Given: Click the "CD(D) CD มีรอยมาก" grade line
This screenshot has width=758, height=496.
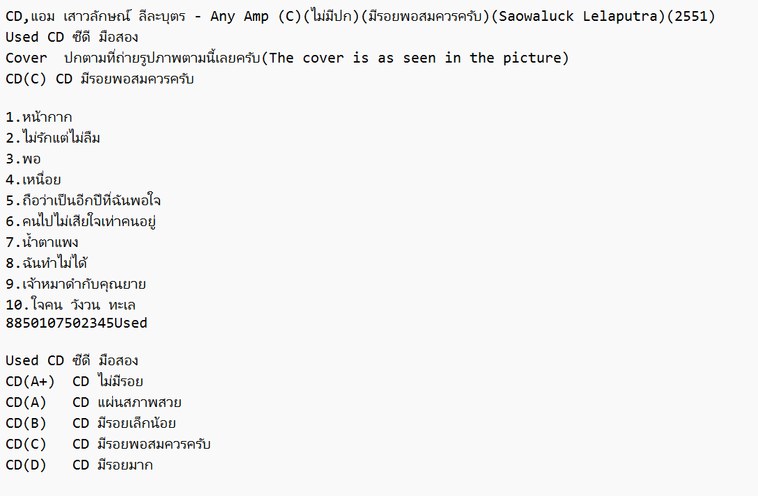Looking at the screenshot, I should (79, 465).
